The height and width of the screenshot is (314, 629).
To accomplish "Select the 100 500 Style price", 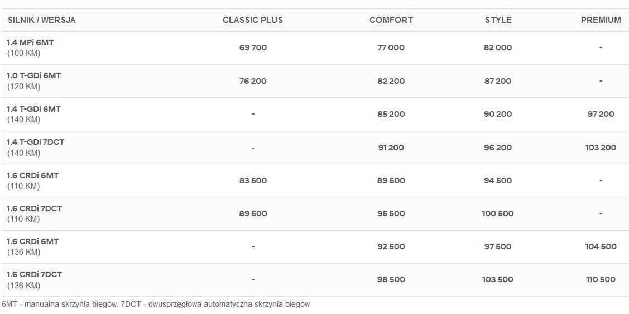I will pos(498,213).
